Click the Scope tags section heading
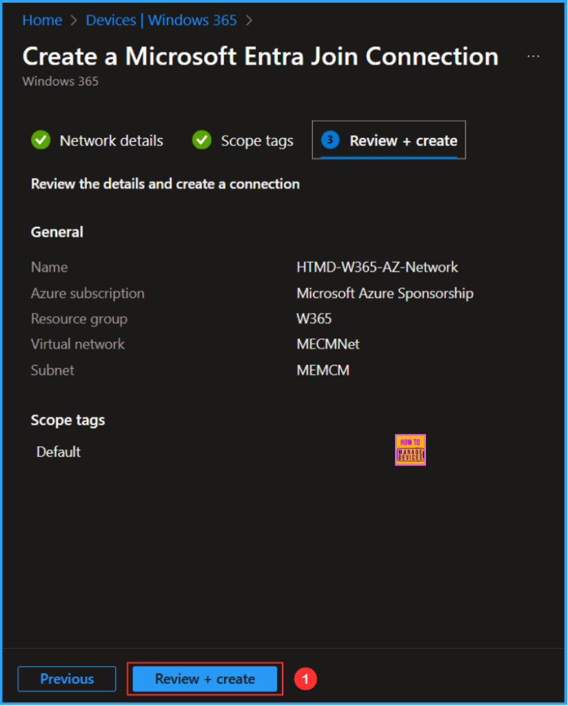 [68, 420]
